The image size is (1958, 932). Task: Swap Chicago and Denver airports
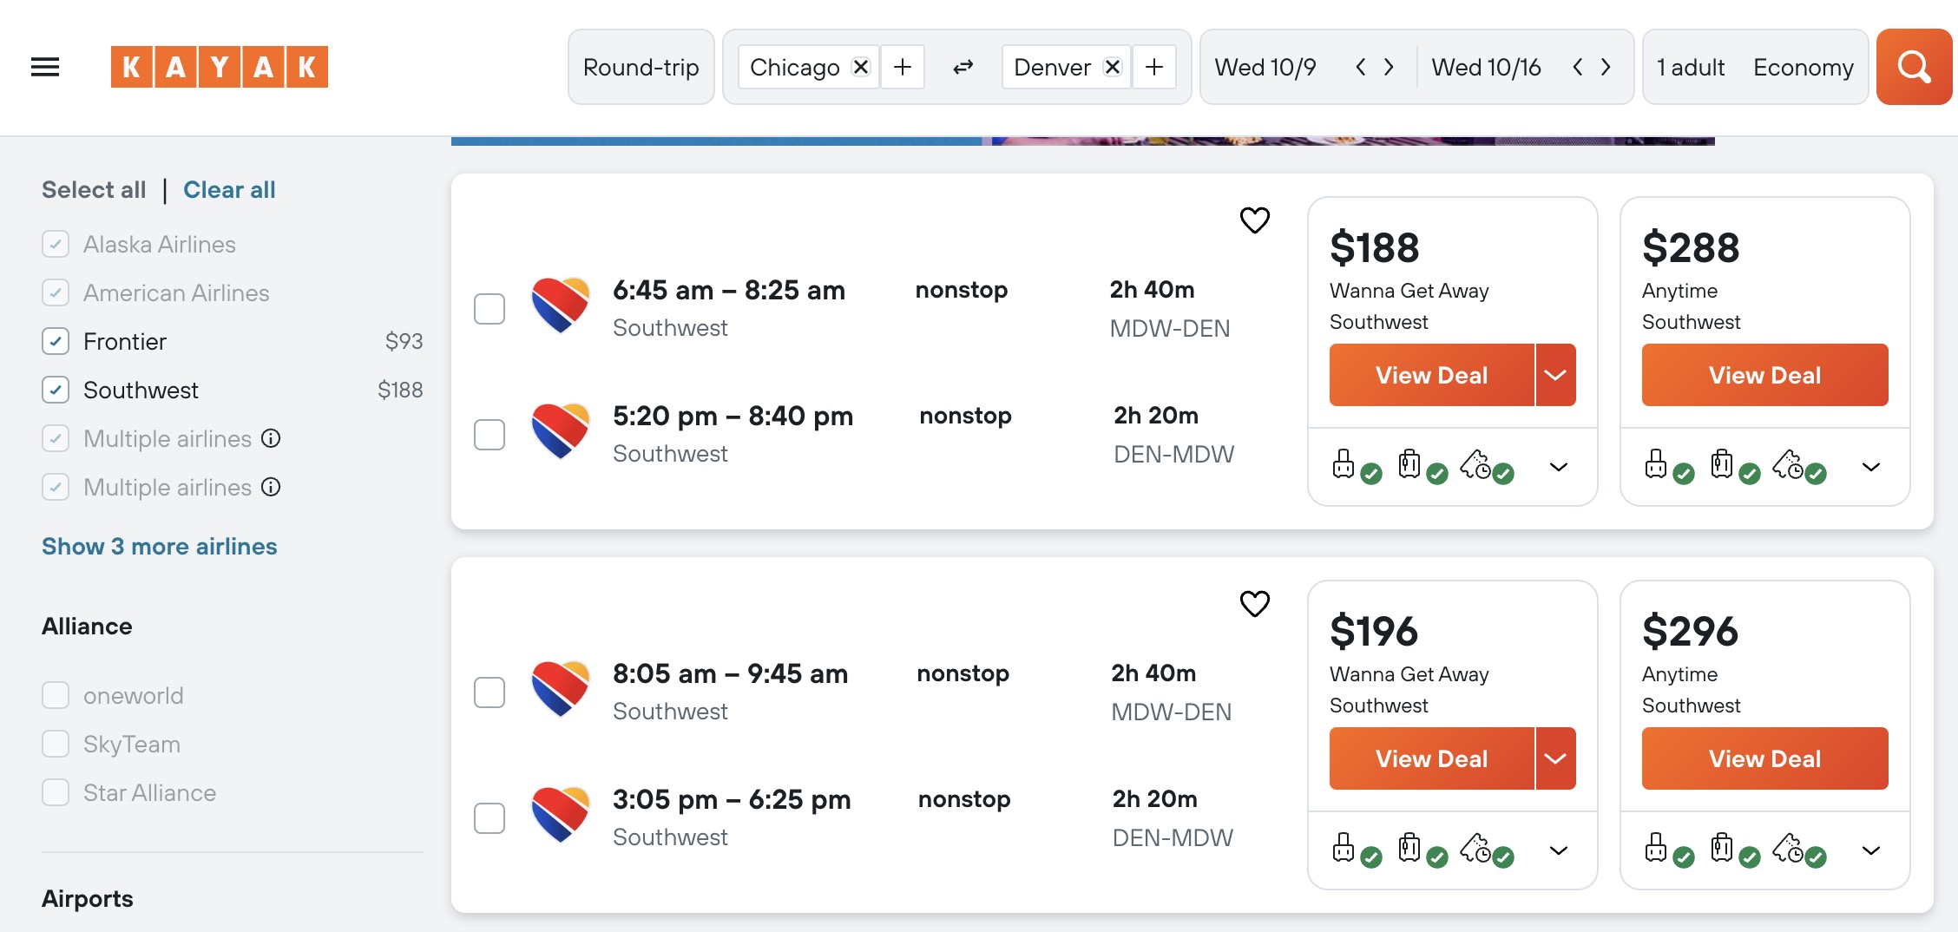coord(962,67)
